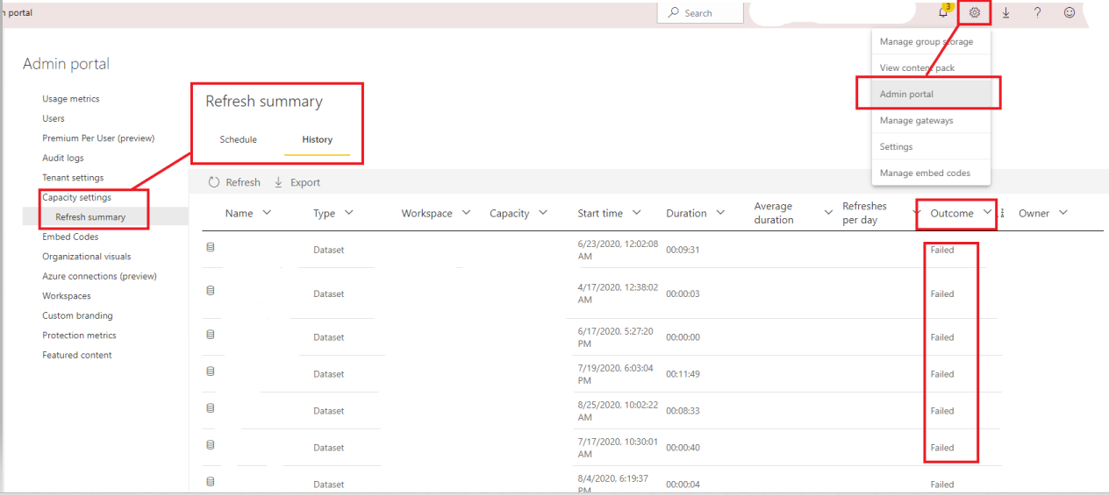Select Admin portal from settings menu
The image size is (1109, 495).
(x=931, y=94)
